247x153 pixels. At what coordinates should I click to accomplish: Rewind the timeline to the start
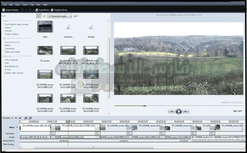pyautogui.click(x=16, y=118)
